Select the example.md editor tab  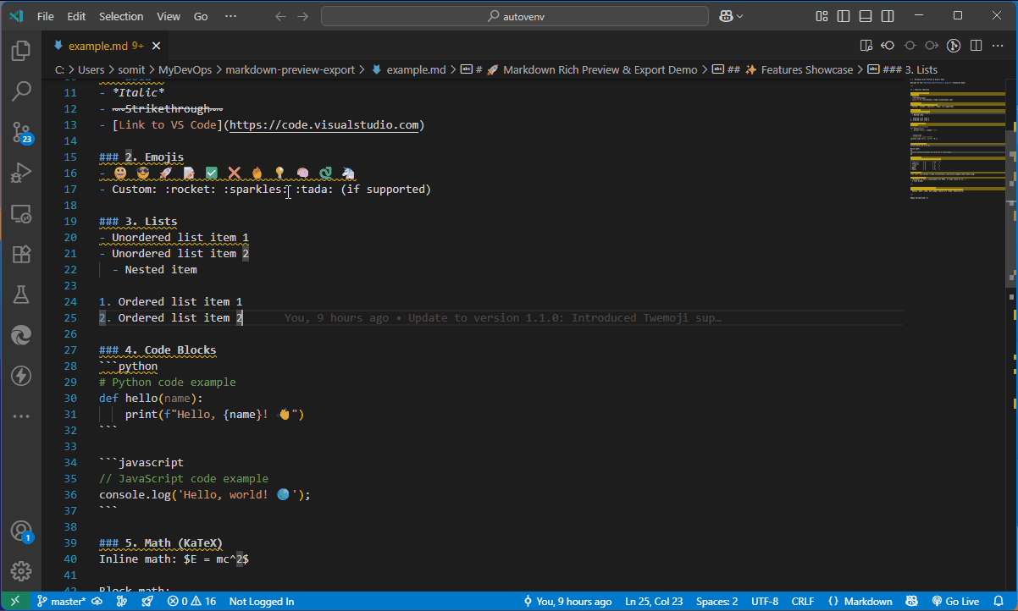[105, 46]
